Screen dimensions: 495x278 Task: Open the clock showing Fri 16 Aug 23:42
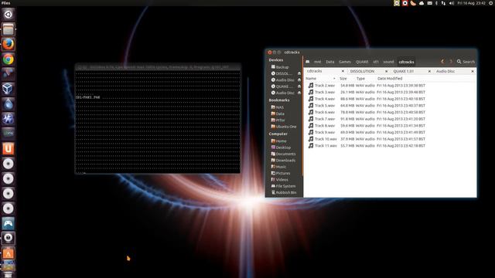471,3
